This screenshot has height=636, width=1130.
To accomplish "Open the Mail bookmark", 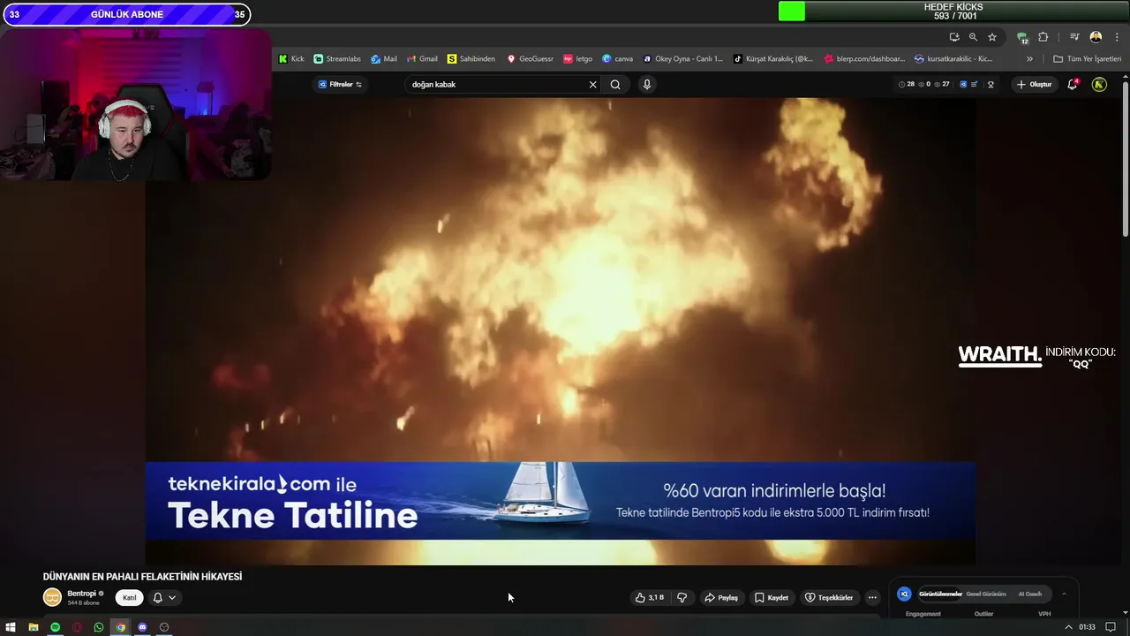I will coord(384,59).
